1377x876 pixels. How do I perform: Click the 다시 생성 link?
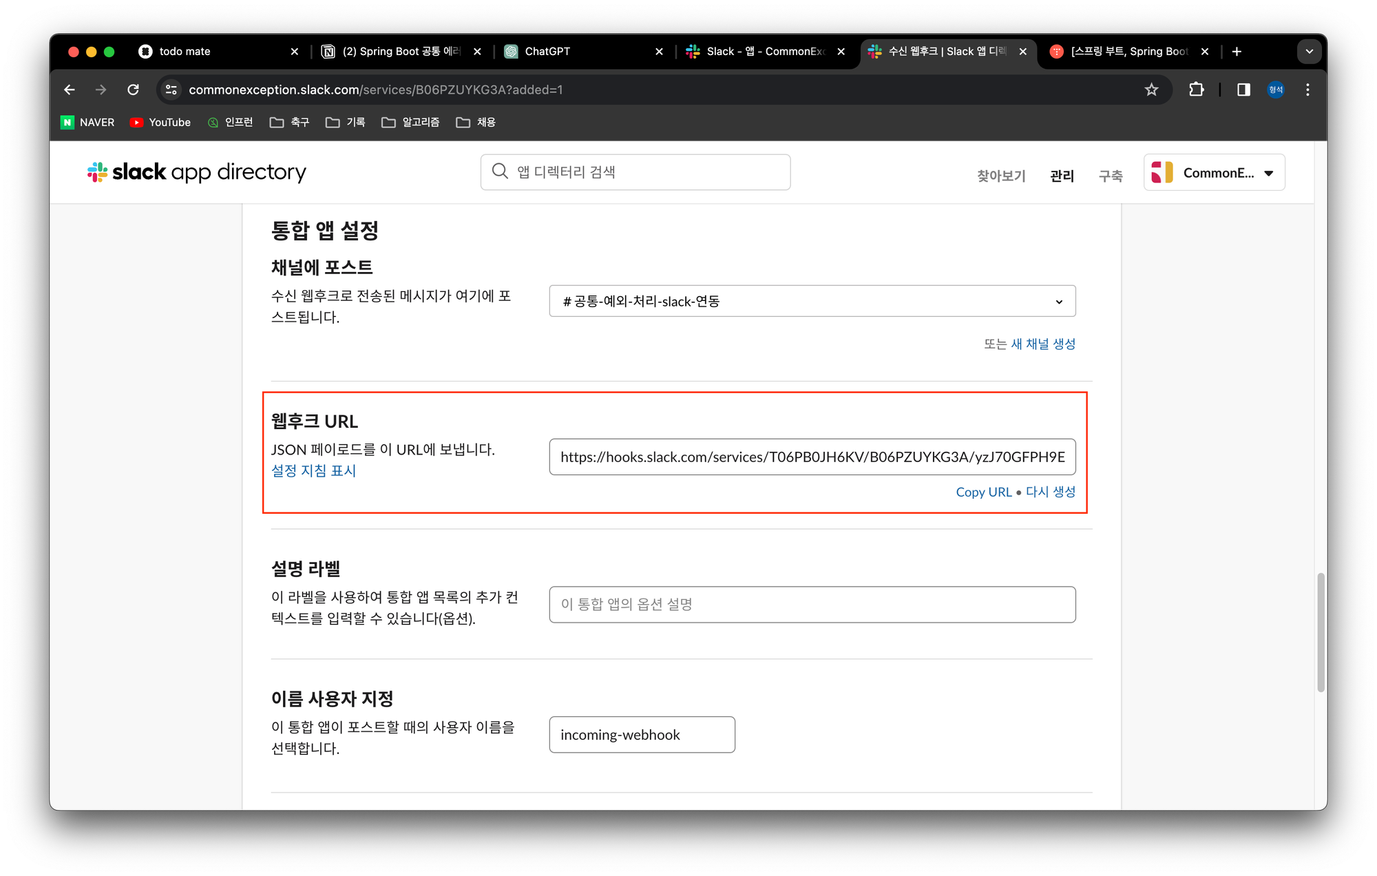point(1051,492)
